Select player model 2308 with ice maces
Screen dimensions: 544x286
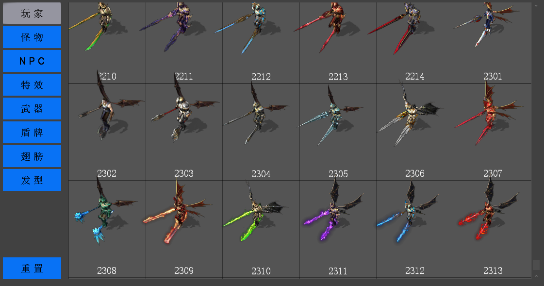click(x=107, y=229)
